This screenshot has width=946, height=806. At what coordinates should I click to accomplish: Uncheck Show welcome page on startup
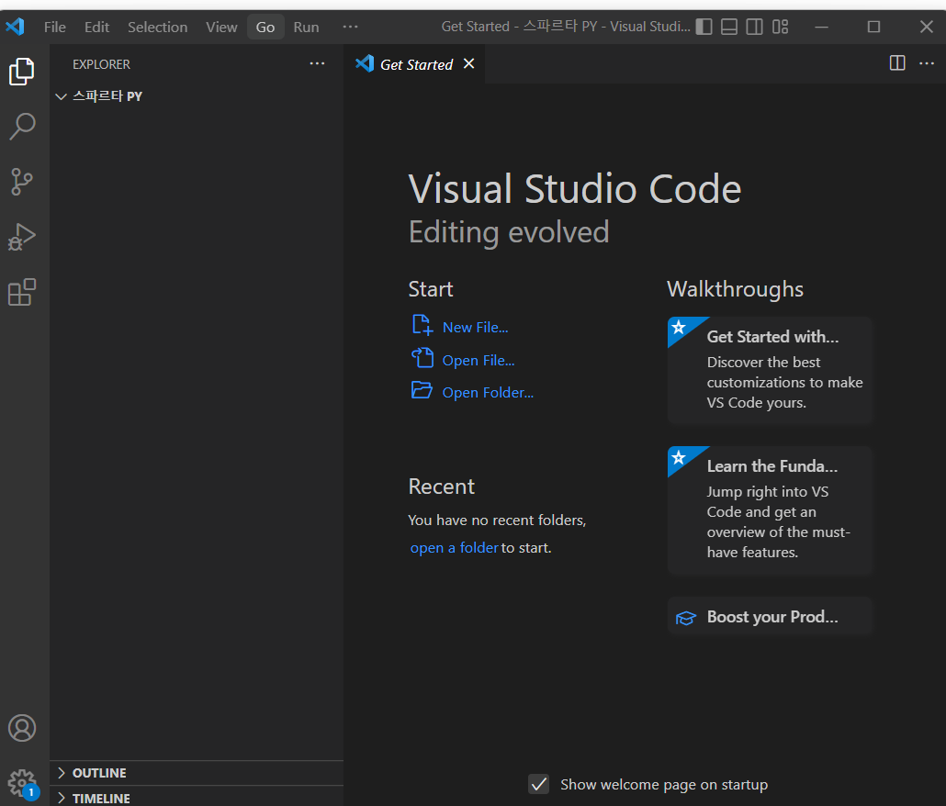[539, 784]
